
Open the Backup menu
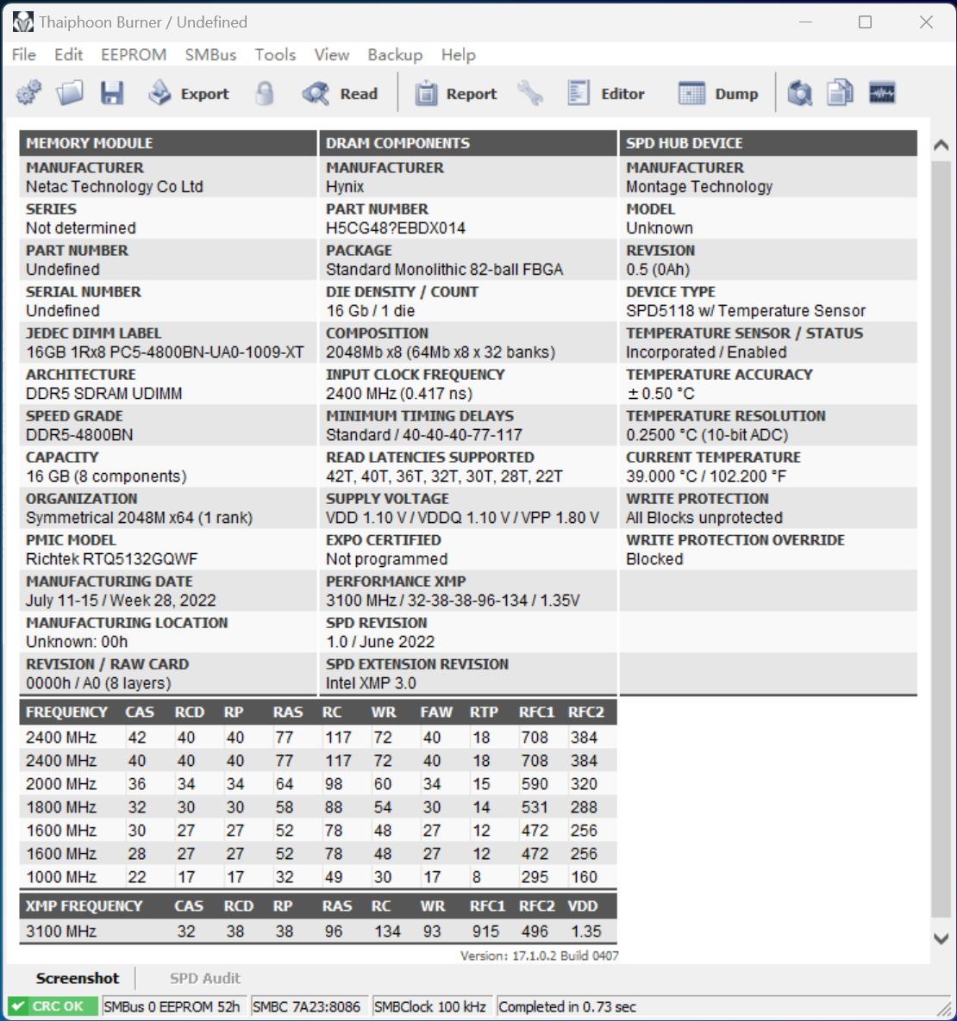pos(395,54)
